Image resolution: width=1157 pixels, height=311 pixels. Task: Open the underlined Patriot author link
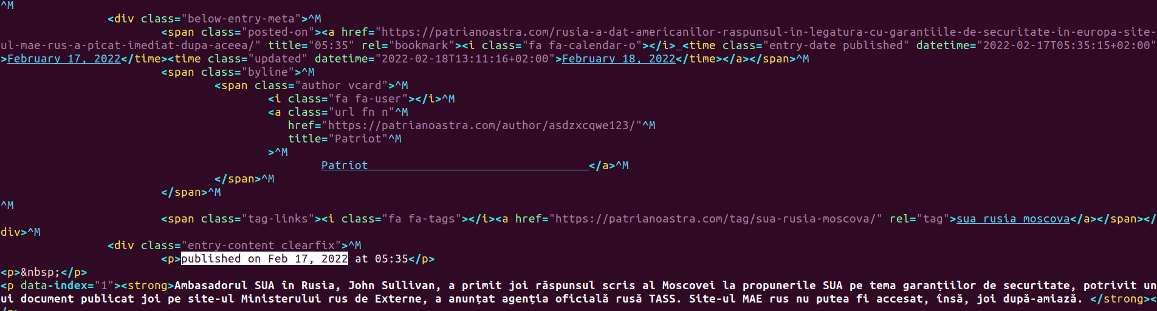345,166
